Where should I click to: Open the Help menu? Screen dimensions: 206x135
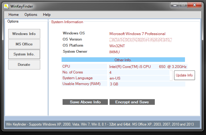point(47,15)
